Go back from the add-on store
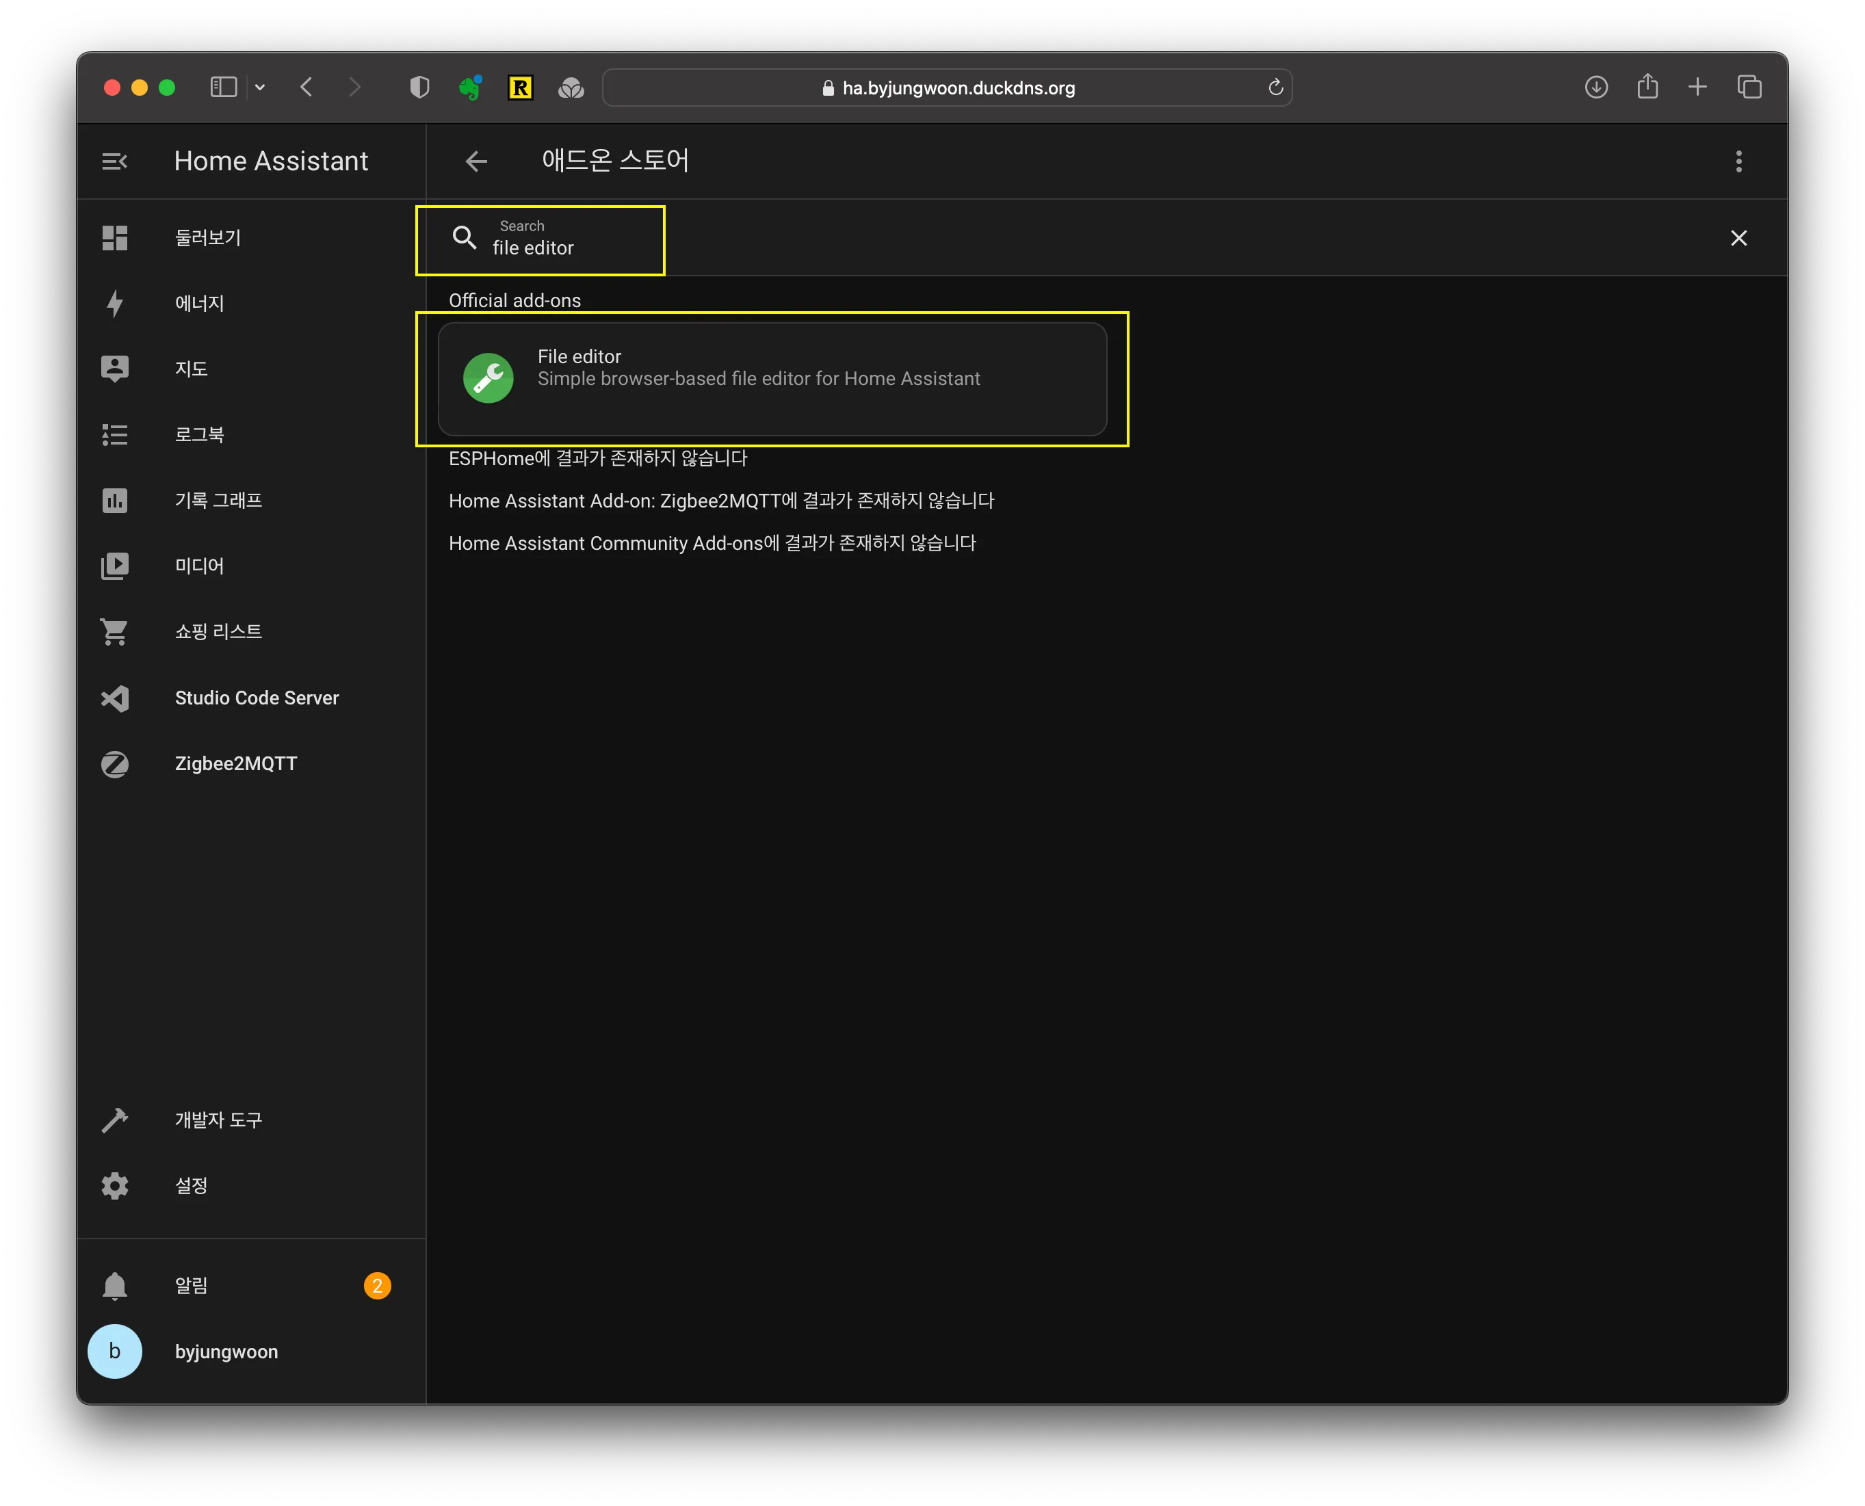This screenshot has width=1865, height=1506. (476, 161)
